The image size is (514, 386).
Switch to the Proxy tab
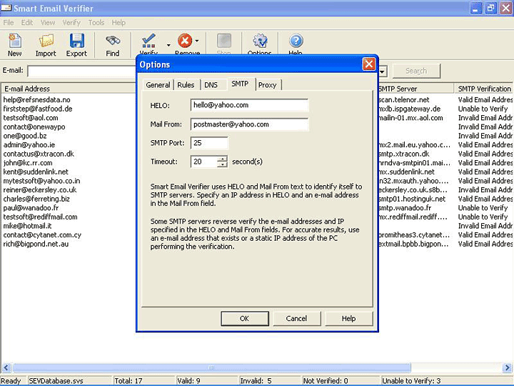[x=267, y=85]
